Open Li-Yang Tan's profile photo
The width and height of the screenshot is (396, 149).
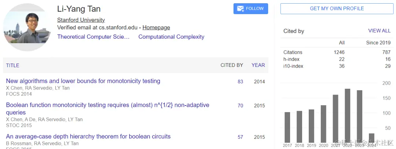27,27
